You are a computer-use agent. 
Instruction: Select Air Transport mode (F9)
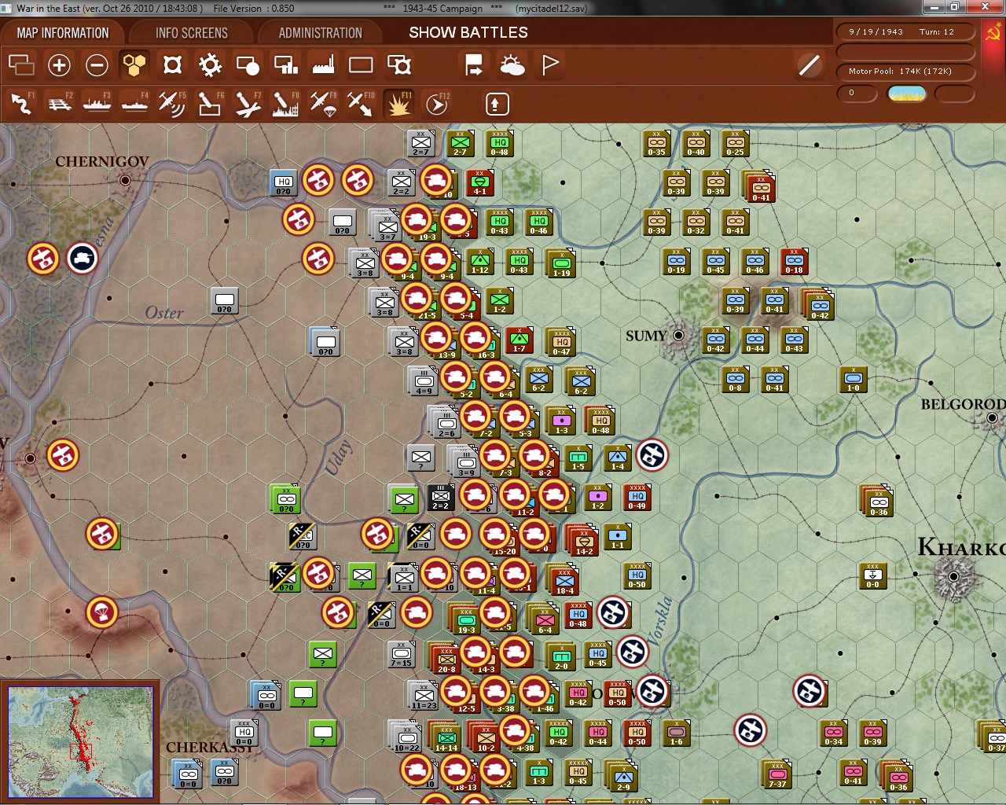click(x=323, y=103)
